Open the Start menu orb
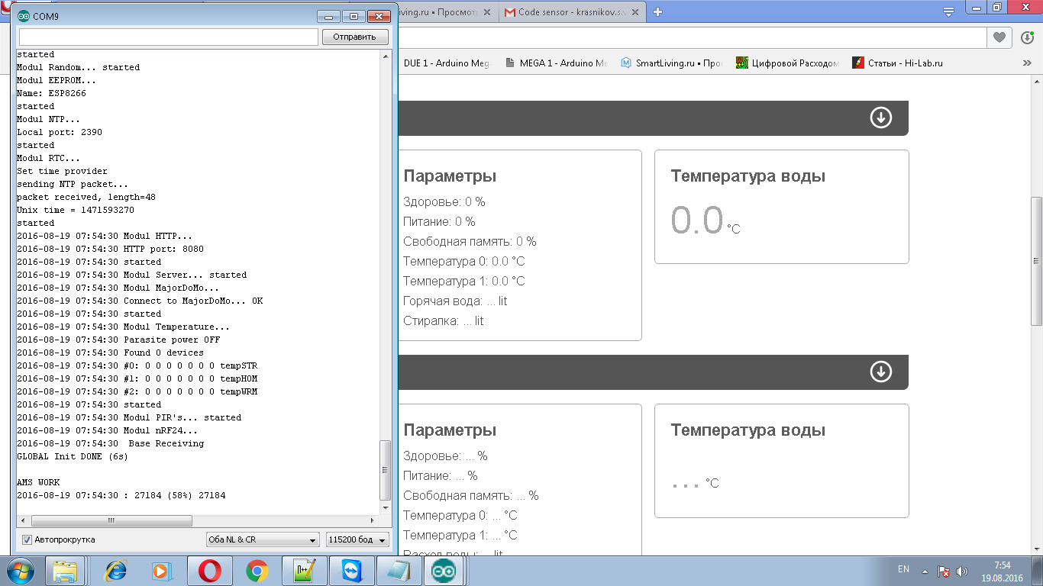This screenshot has width=1043, height=586. tap(19, 571)
